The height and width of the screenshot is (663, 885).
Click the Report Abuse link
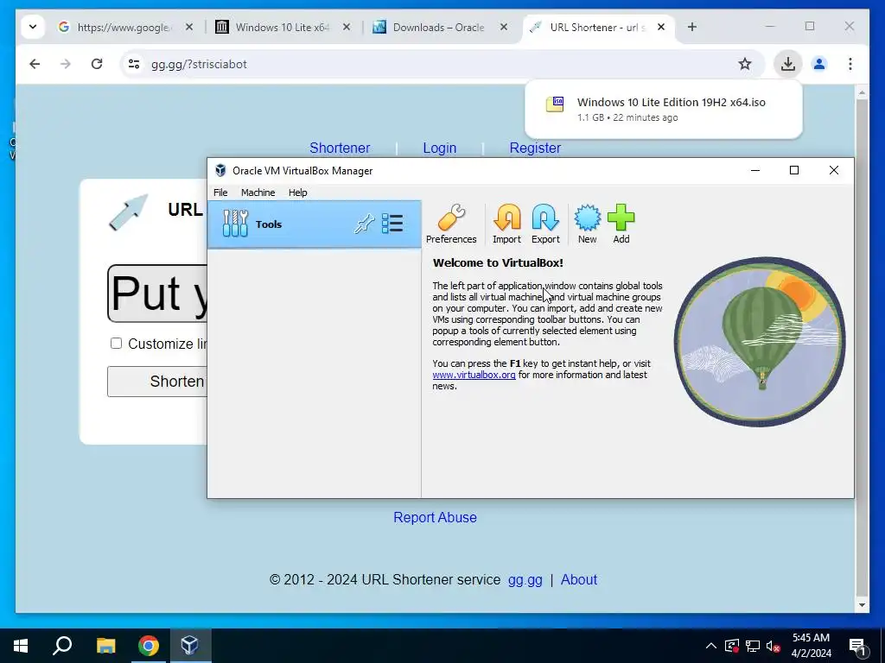pyautogui.click(x=435, y=518)
